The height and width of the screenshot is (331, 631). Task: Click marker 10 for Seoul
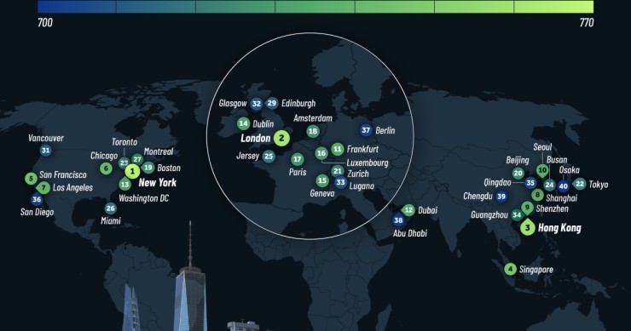[x=542, y=170]
